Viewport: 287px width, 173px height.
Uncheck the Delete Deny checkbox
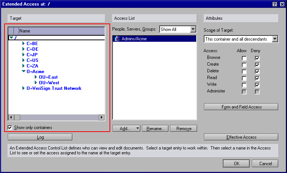point(257,72)
